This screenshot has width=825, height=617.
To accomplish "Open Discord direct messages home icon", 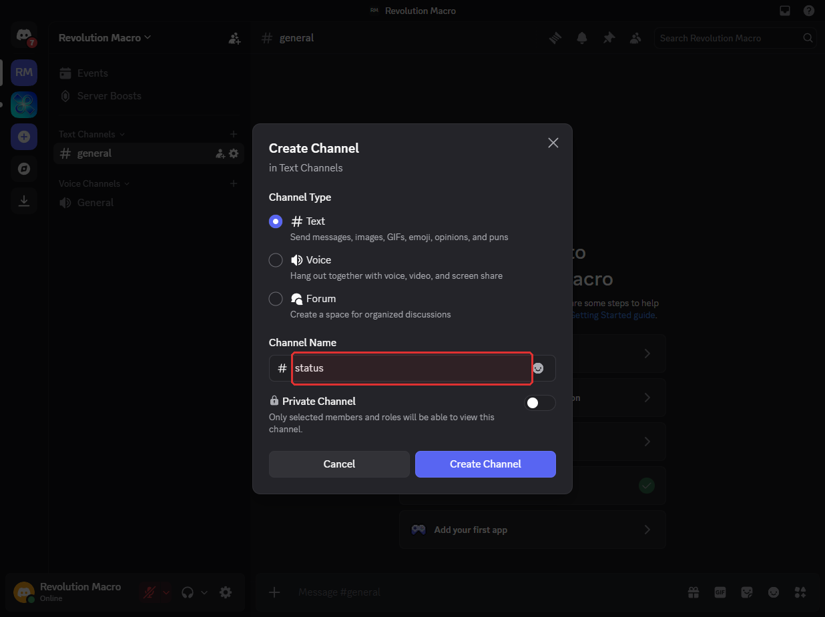I will [x=24, y=35].
